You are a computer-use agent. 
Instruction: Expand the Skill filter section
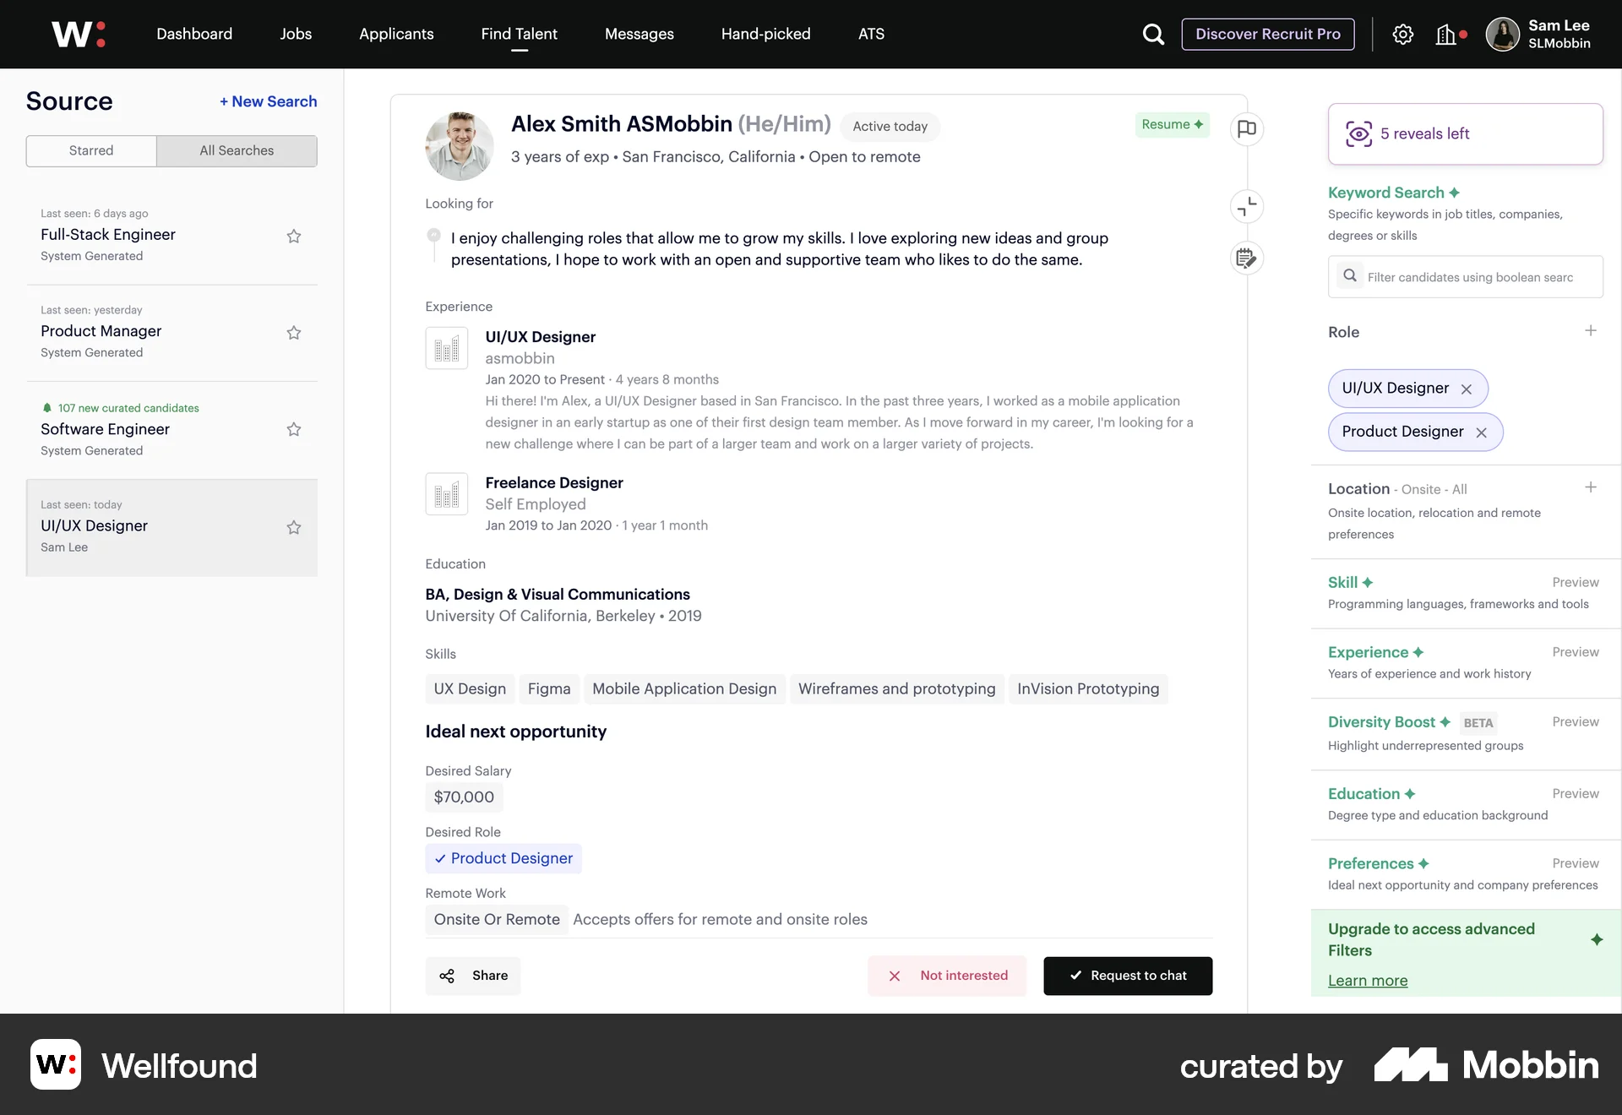pyautogui.click(x=1349, y=582)
